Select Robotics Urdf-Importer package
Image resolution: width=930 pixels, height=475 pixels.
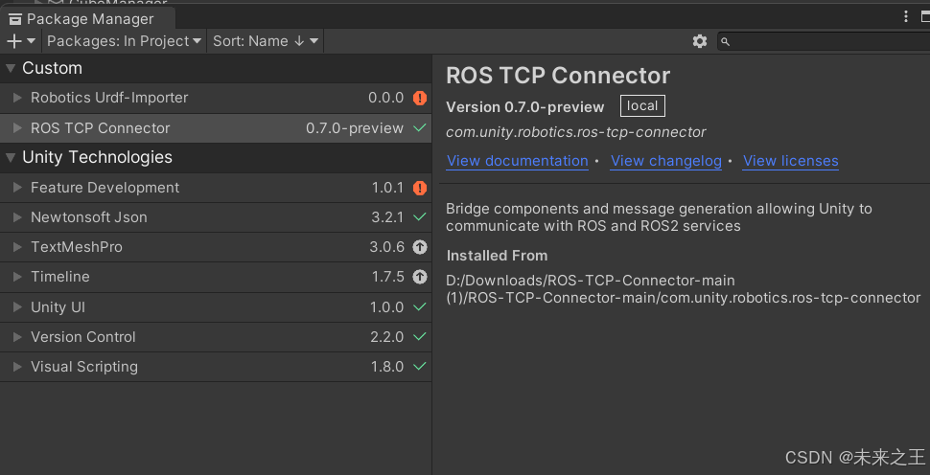pyautogui.click(x=216, y=98)
